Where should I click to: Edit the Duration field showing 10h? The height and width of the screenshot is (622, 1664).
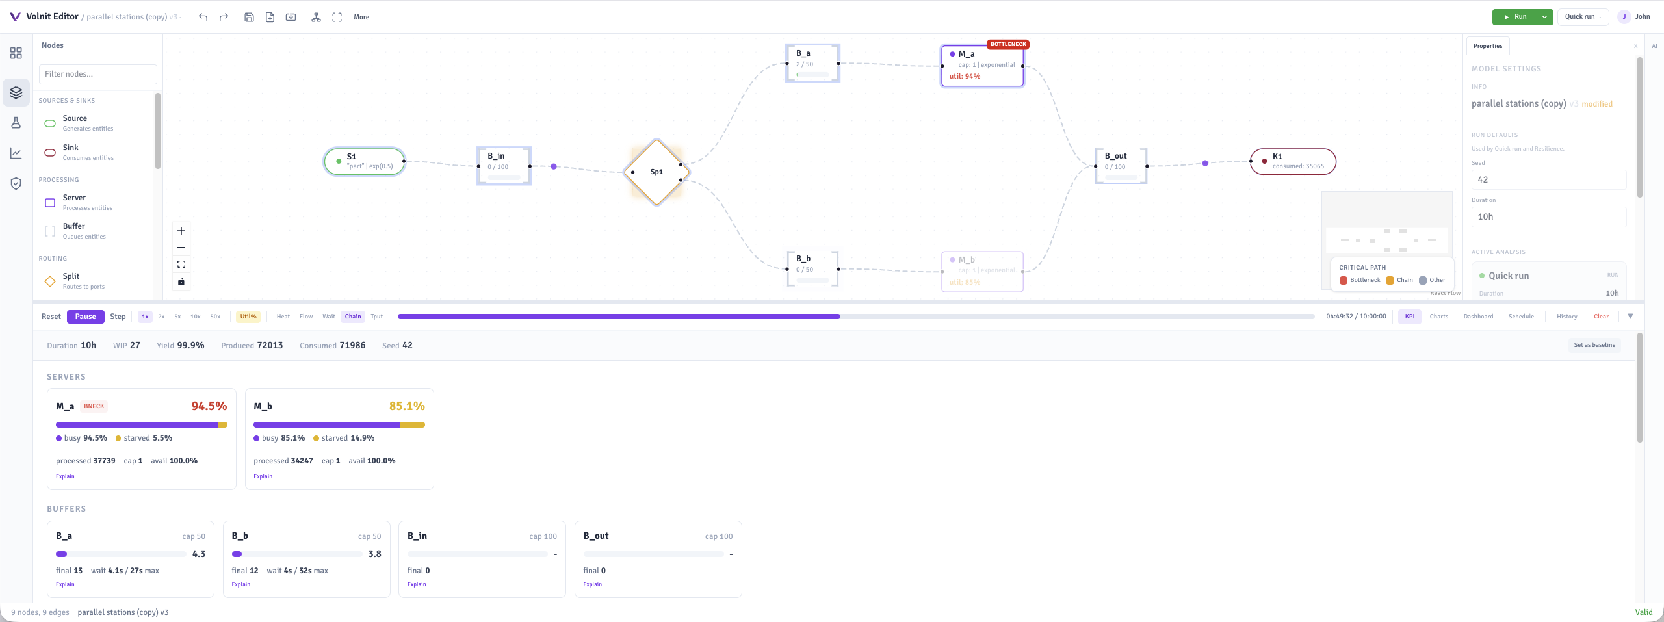click(1549, 217)
